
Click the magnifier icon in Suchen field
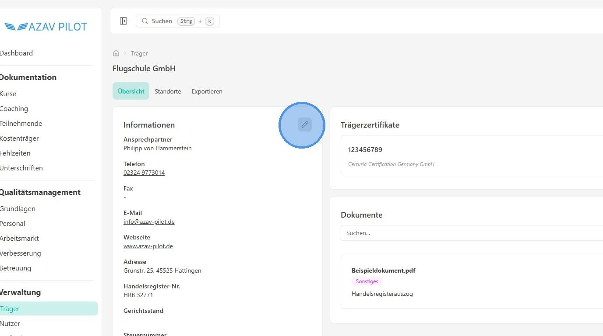click(145, 21)
